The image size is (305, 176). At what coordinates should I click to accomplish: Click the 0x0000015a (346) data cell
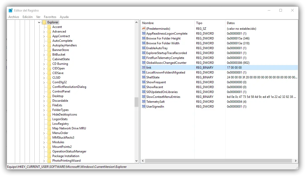[x=238, y=38]
